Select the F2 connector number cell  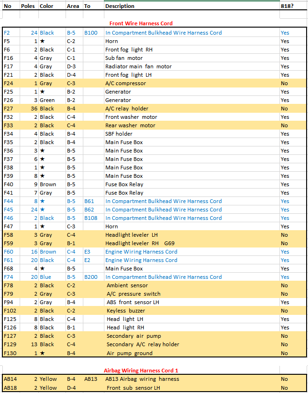[x=7, y=33]
